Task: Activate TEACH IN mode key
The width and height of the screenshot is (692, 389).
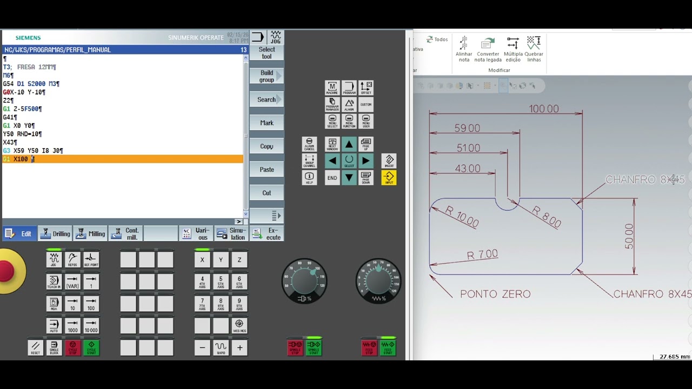Action: click(x=54, y=282)
